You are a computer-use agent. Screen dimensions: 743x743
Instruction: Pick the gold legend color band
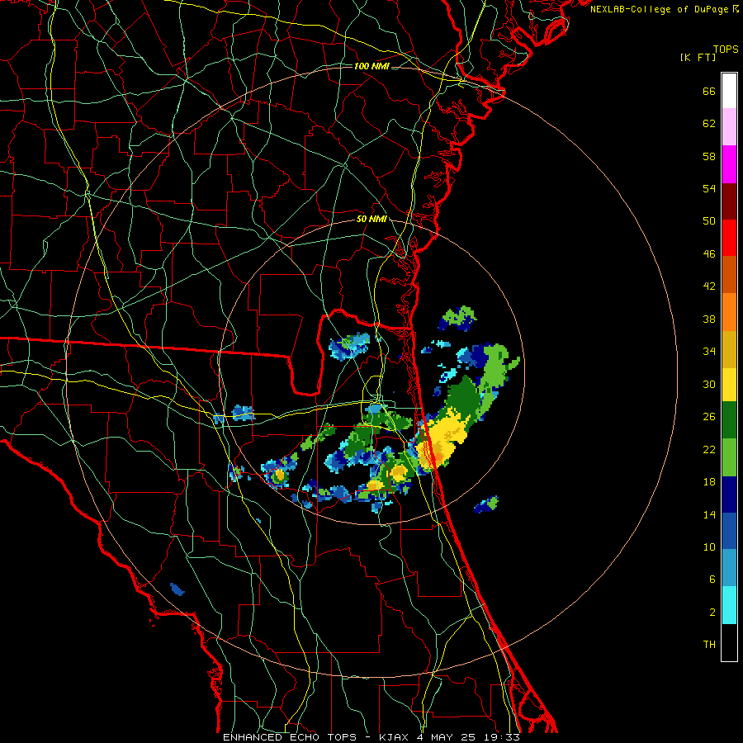(729, 348)
